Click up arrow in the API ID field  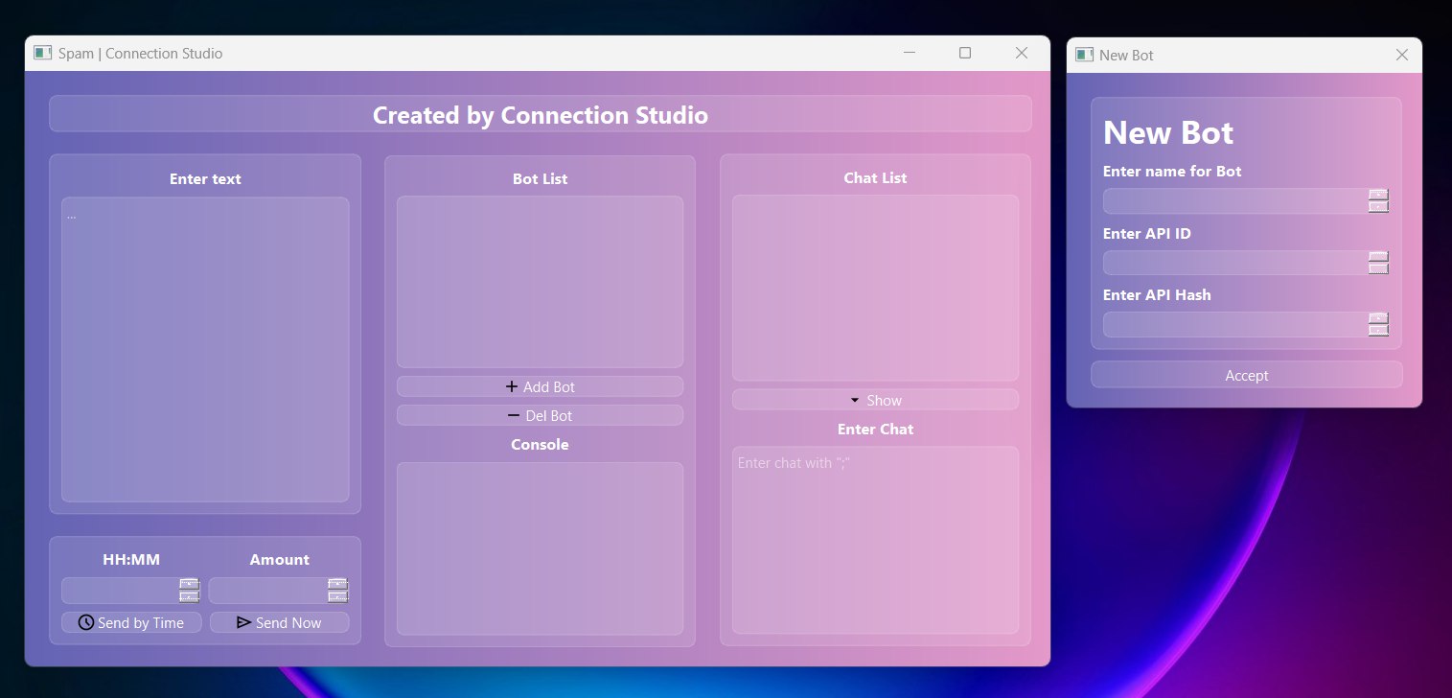1378,256
